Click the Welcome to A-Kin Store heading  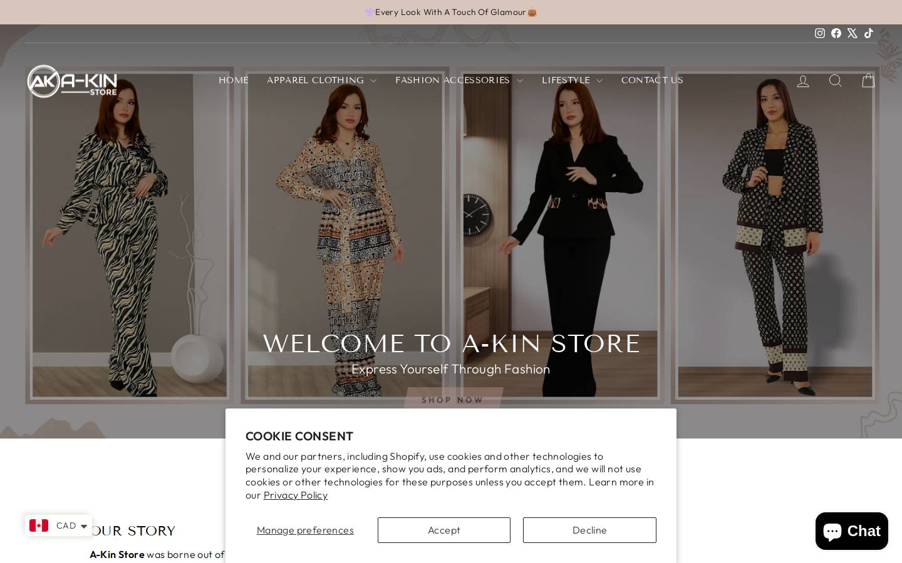pos(451,343)
